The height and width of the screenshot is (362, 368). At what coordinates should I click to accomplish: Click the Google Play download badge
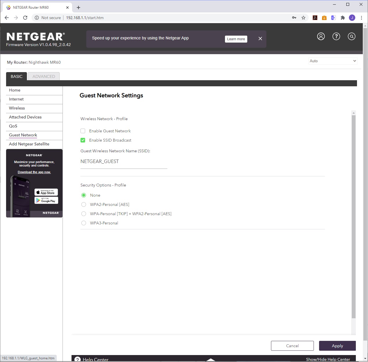(46, 200)
